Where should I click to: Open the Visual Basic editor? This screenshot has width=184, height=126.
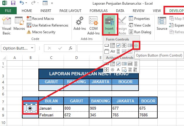pos(6,26)
